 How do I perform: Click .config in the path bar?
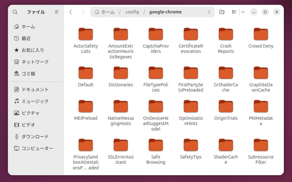click(132, 12)
